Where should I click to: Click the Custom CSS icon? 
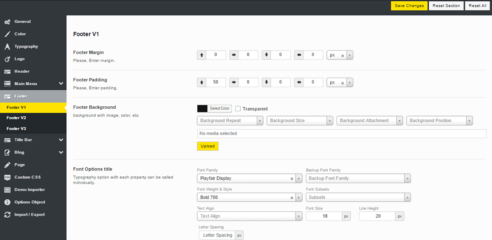click(7, 177)
